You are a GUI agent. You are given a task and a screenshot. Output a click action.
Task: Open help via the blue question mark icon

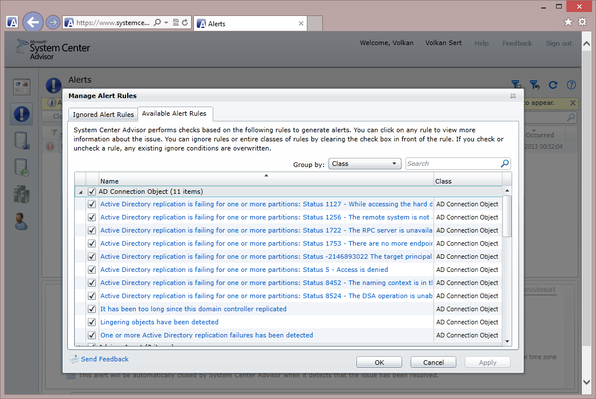click(571, 85)
